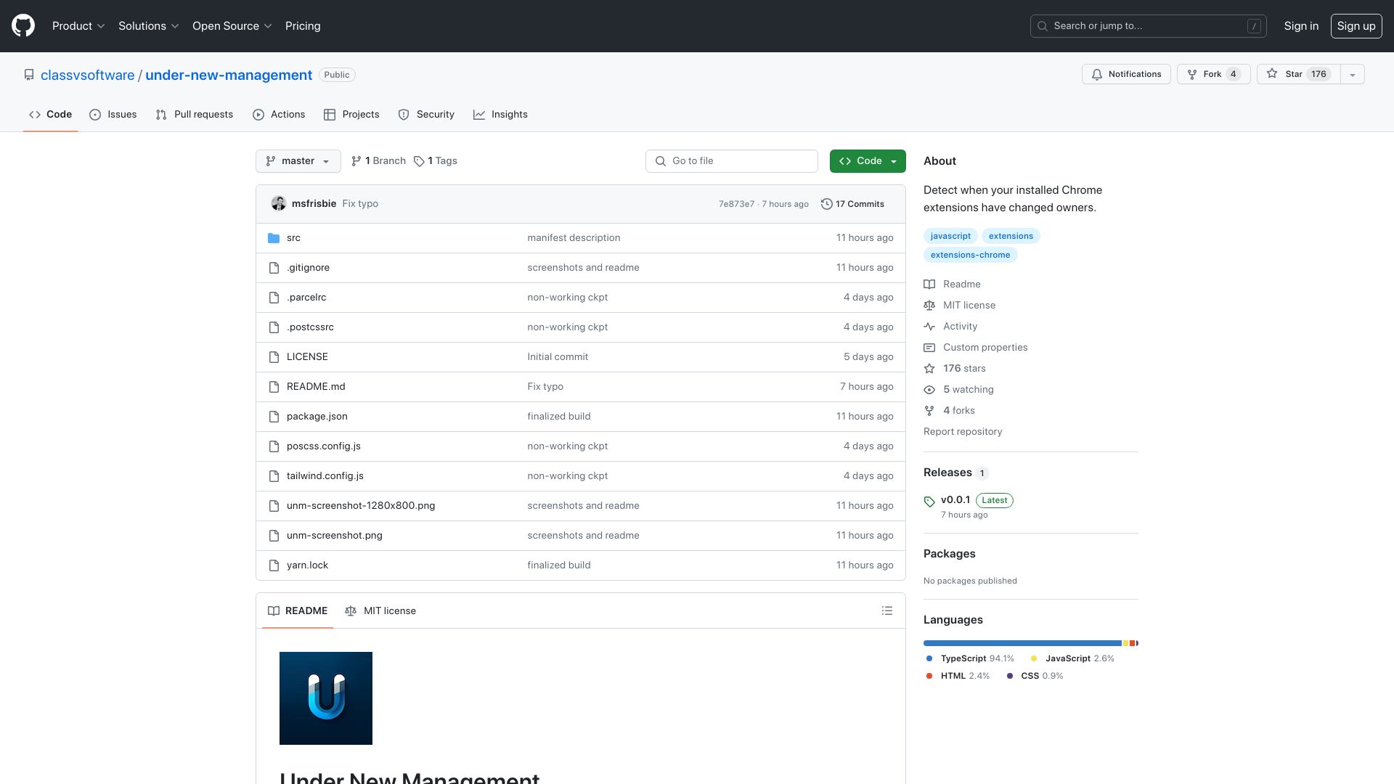Open the master branch dropdown
1394x784 pixels.
pos(298,161)
